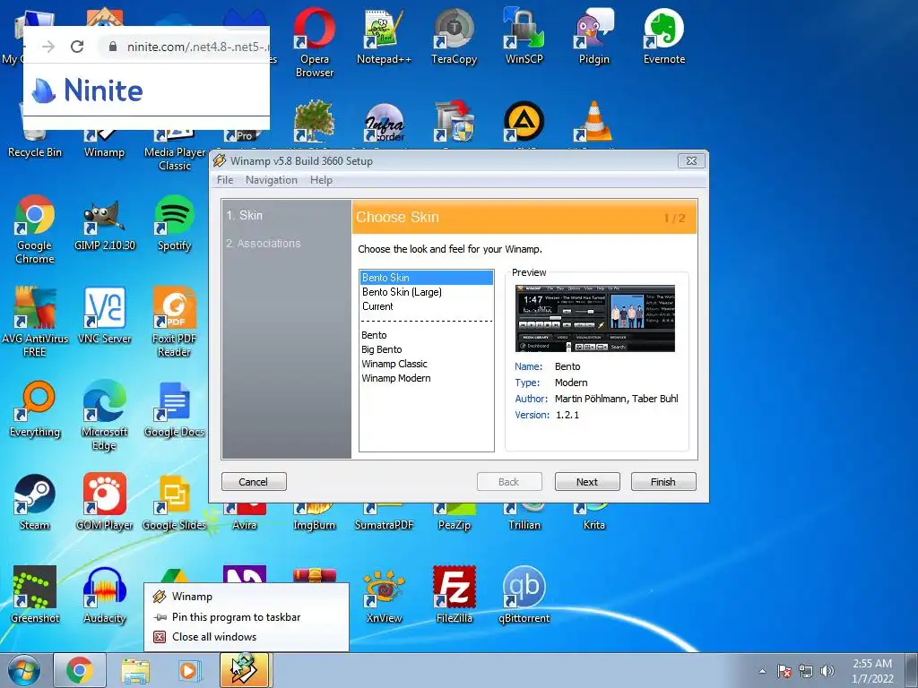Open the Action Center flag tray icon
This screenshot has width=918, height=688.
[784, 671]
